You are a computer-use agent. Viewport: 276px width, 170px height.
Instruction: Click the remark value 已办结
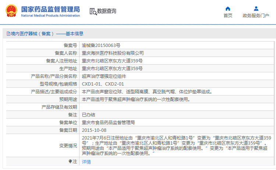[88, 115]
